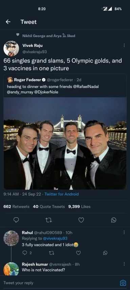Screen dimensions: 130x290
Task: Open more options on Rajesh kumar's reply
Action: point(124,264)
